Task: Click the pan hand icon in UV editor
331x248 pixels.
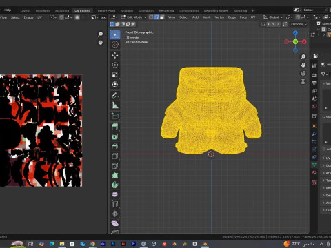Action: (101, 43)
